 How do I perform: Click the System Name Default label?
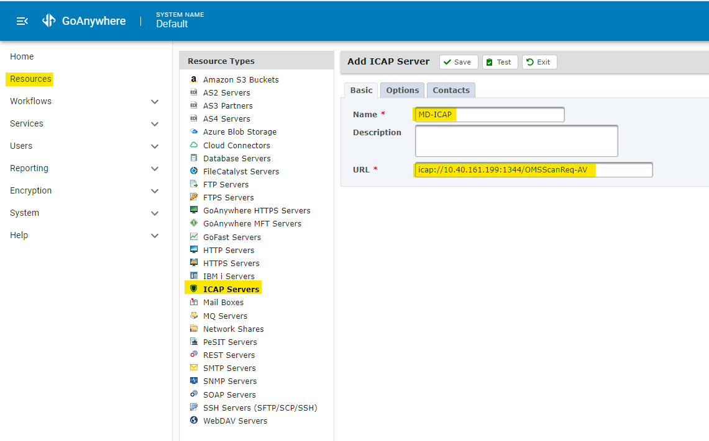pos(180,20)
